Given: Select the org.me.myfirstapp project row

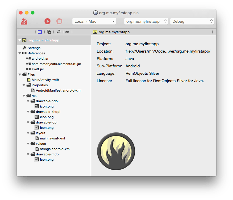Looking at the screenshot, I should tap(54, 40).
